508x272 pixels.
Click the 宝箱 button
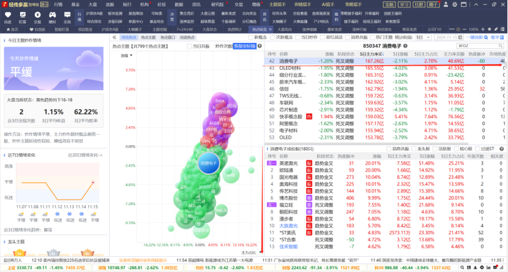(390, 4)
